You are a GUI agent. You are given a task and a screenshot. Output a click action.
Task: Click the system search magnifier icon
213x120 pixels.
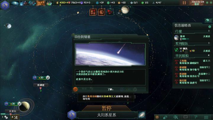pyautogui.click(x=175, y=117)
